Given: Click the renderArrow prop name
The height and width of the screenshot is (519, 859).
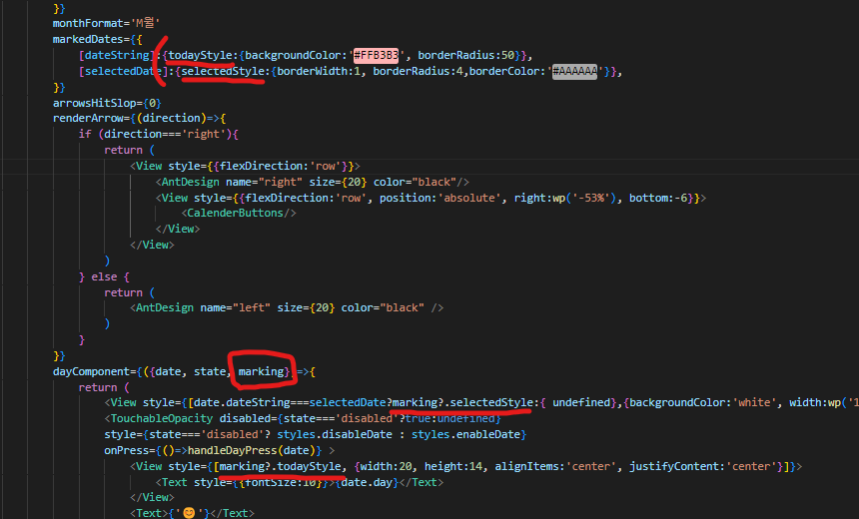Looking at the screenshot, I should point(88,118).
